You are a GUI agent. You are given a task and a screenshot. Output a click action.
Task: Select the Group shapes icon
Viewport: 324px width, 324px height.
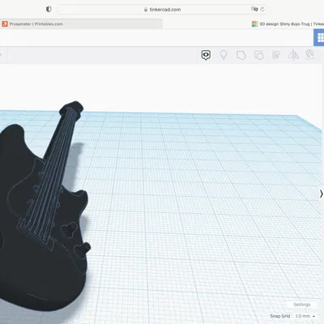click(241, 55)
